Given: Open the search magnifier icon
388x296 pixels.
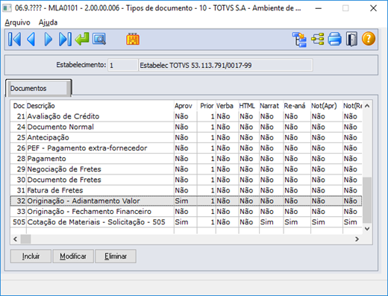Looking at the screenshot, I should coord(99,39).
